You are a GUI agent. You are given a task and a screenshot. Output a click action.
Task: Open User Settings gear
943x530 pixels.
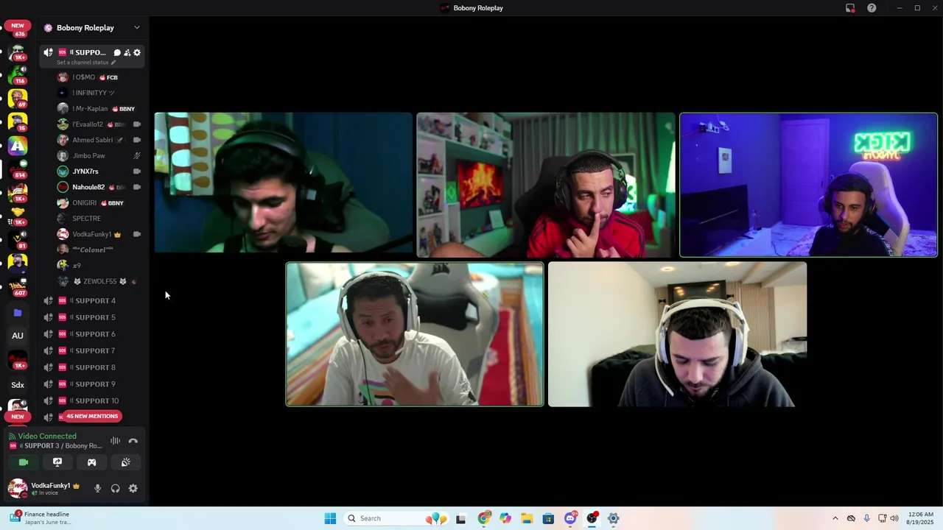click(x=133, y=488)
